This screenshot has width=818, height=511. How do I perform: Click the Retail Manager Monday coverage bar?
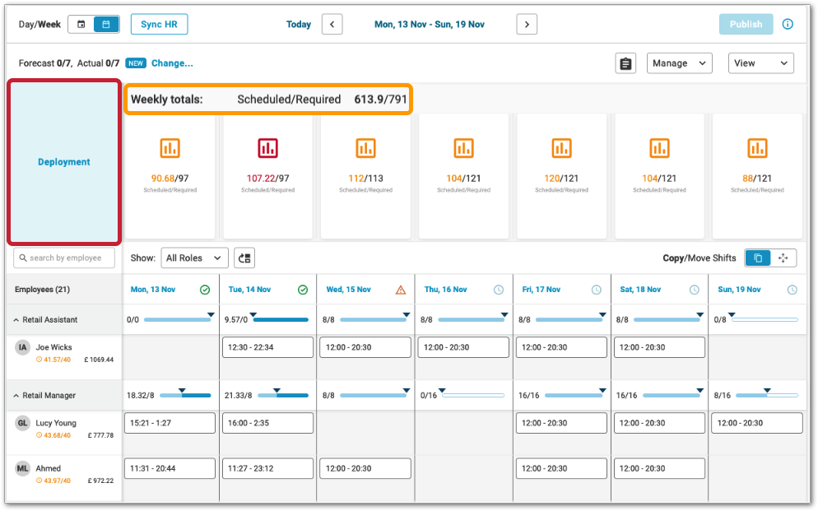(x=185, y=396)
